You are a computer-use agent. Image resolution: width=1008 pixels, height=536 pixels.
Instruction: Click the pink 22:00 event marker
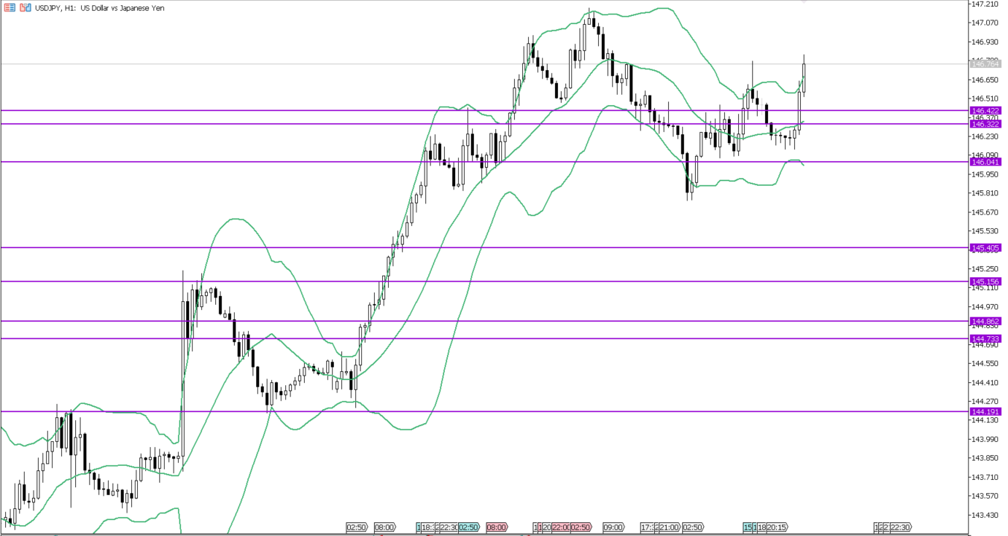click(562, 527)
